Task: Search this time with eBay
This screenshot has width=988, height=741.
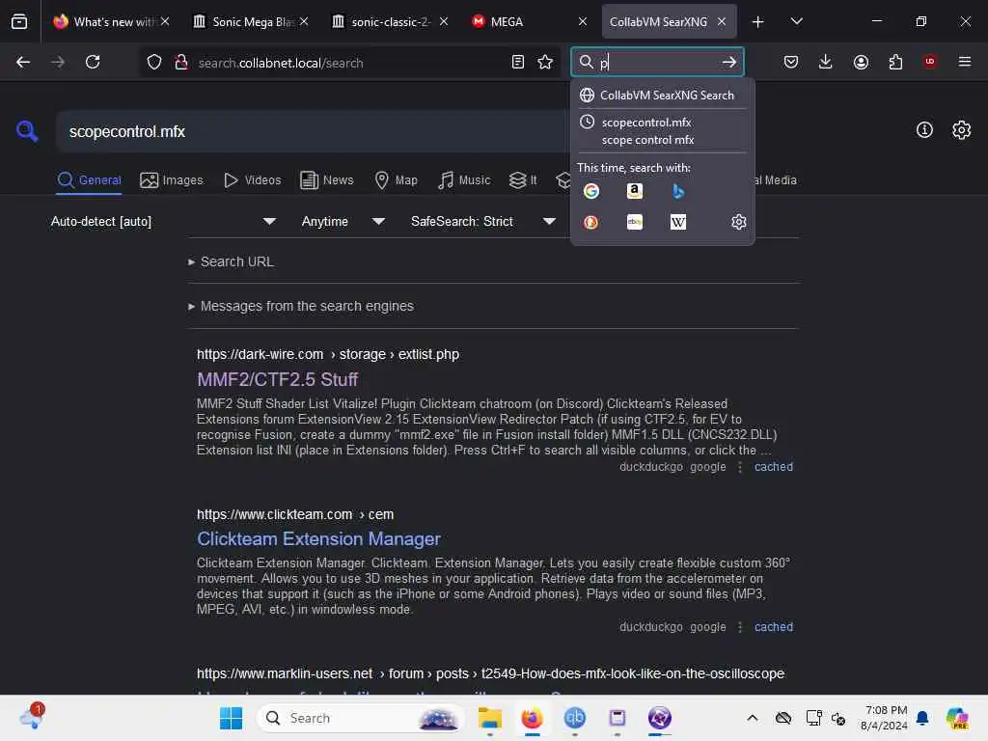Action: pos(635,222)
